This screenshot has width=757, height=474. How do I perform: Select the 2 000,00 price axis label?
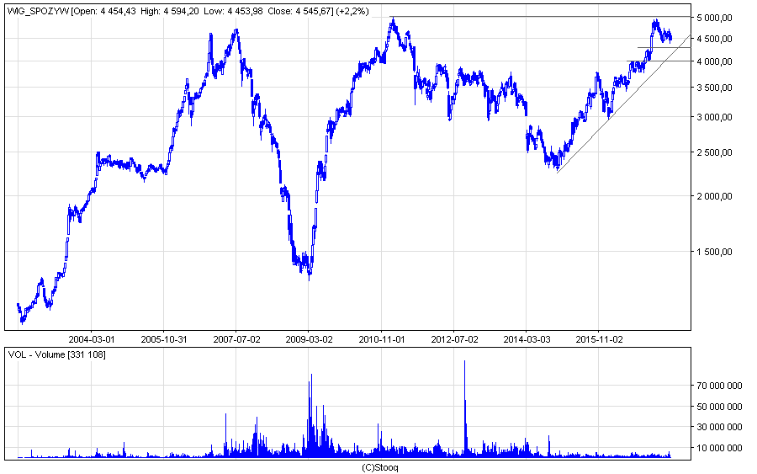click(714, 195)
